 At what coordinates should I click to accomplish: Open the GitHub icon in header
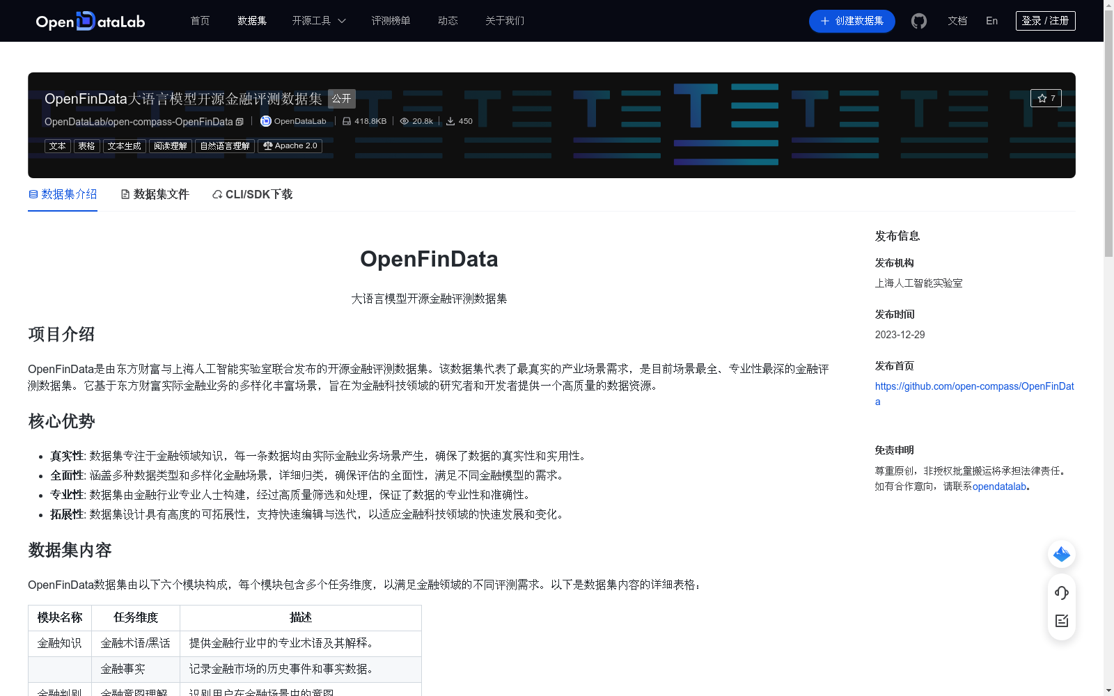919,21
